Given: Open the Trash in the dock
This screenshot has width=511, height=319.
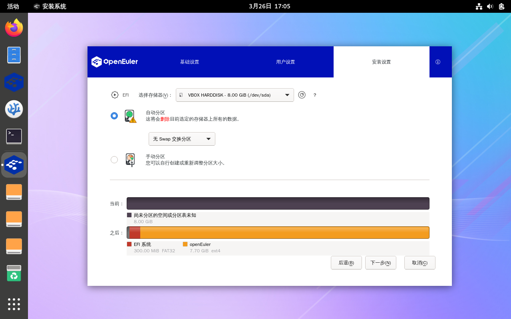Looking at the screenshot, I should (x=14, y=273).
